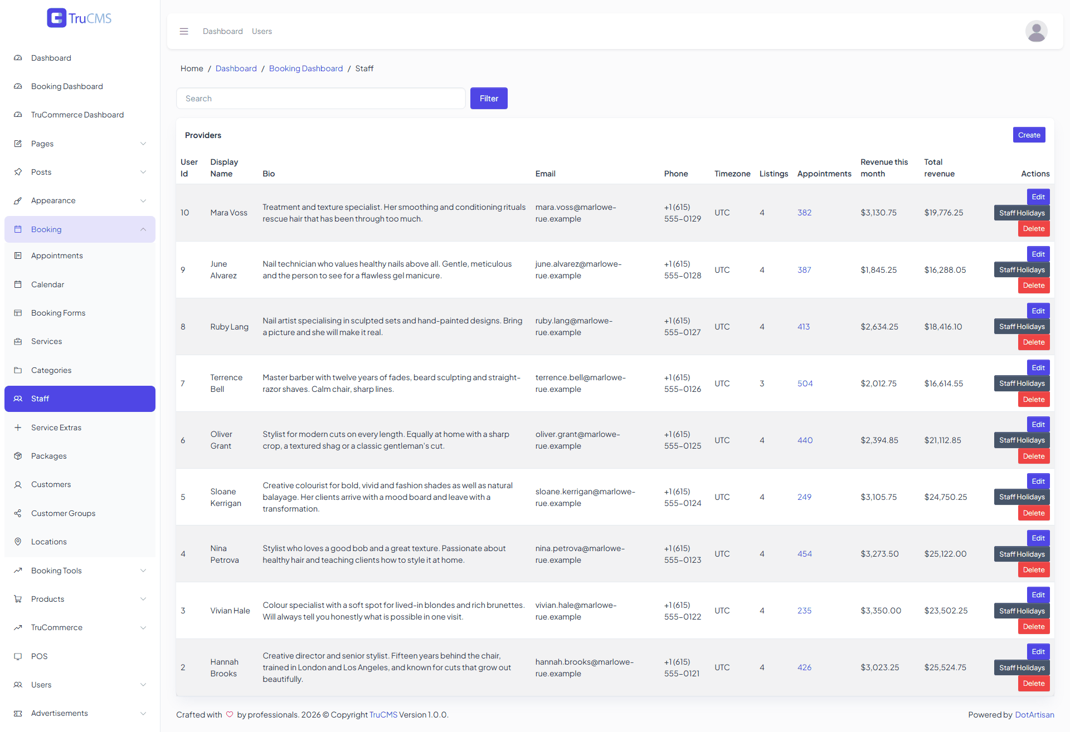Open Terrence Bell's 504 appointments link
The height and width of the screenshot is (732, 1070).
[805, 384]
